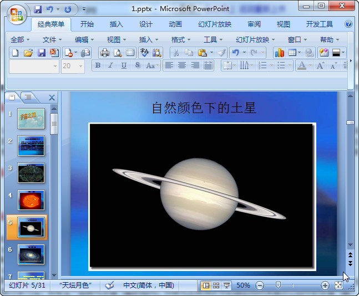The image size is (359, 296).
Task: Click the slide title 自然颜色下的土星
Action: 204,108
